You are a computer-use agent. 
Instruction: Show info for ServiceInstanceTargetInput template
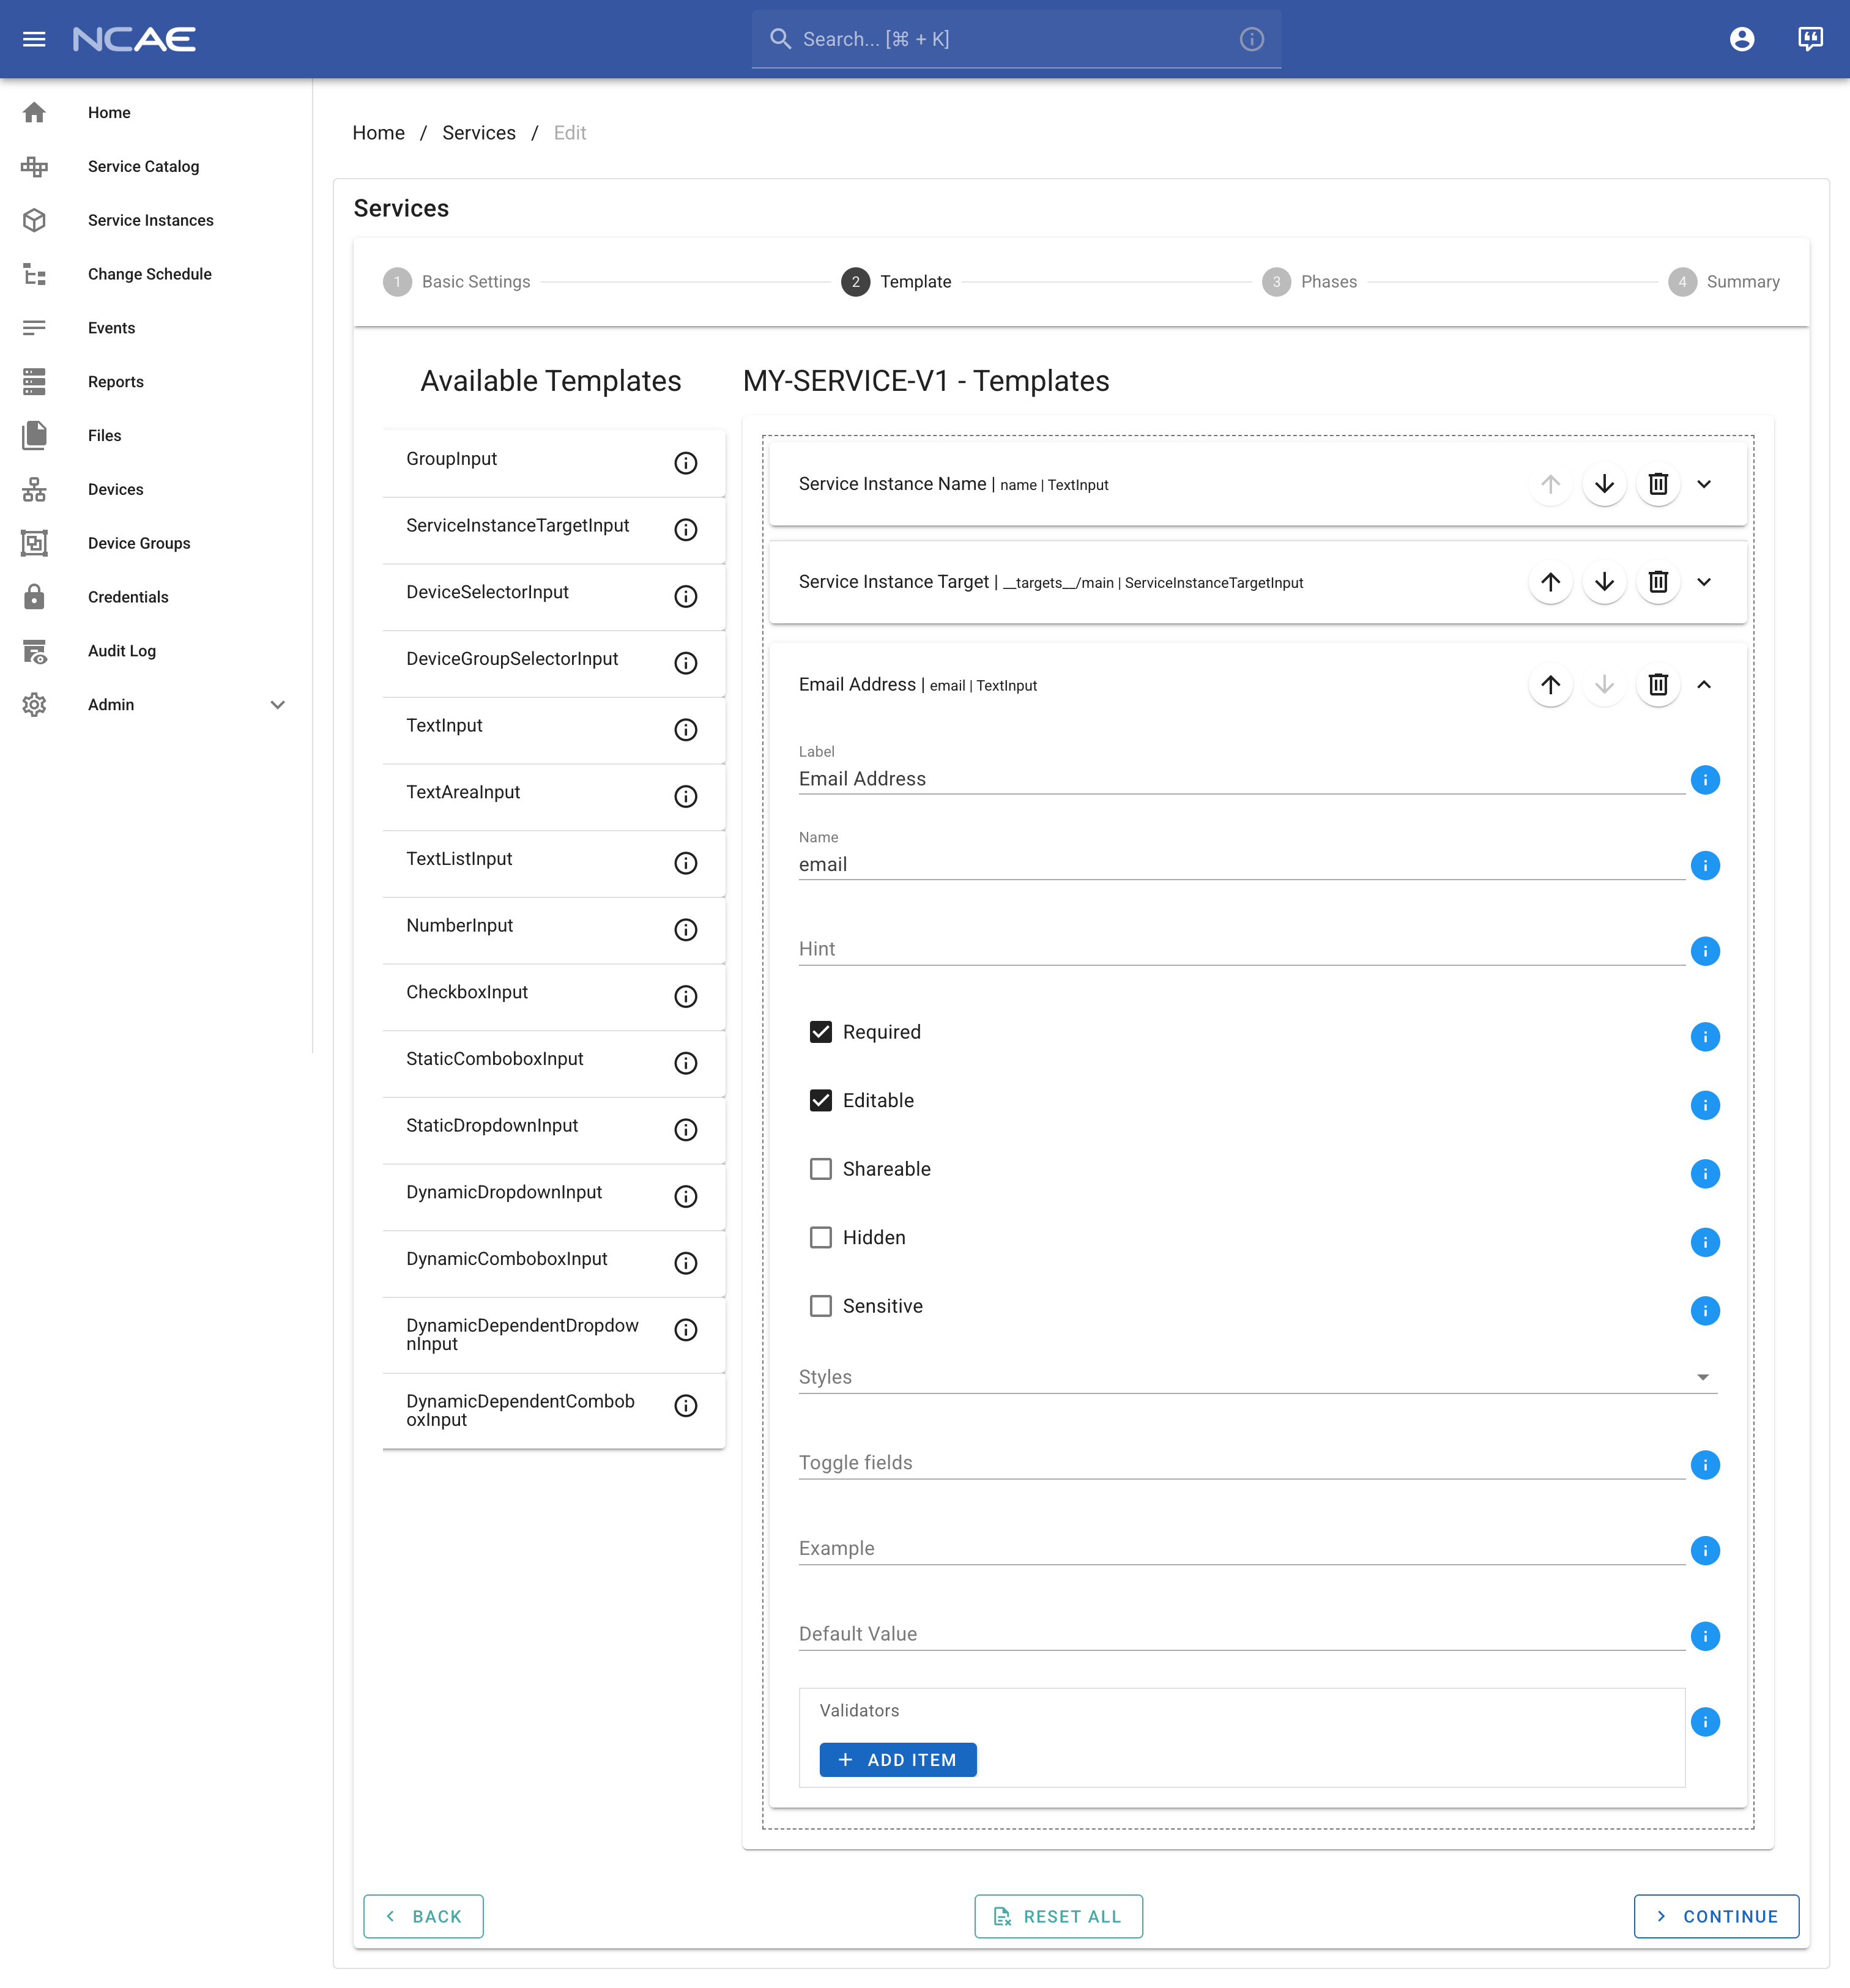pyautogui.click(x=686, y=530)
